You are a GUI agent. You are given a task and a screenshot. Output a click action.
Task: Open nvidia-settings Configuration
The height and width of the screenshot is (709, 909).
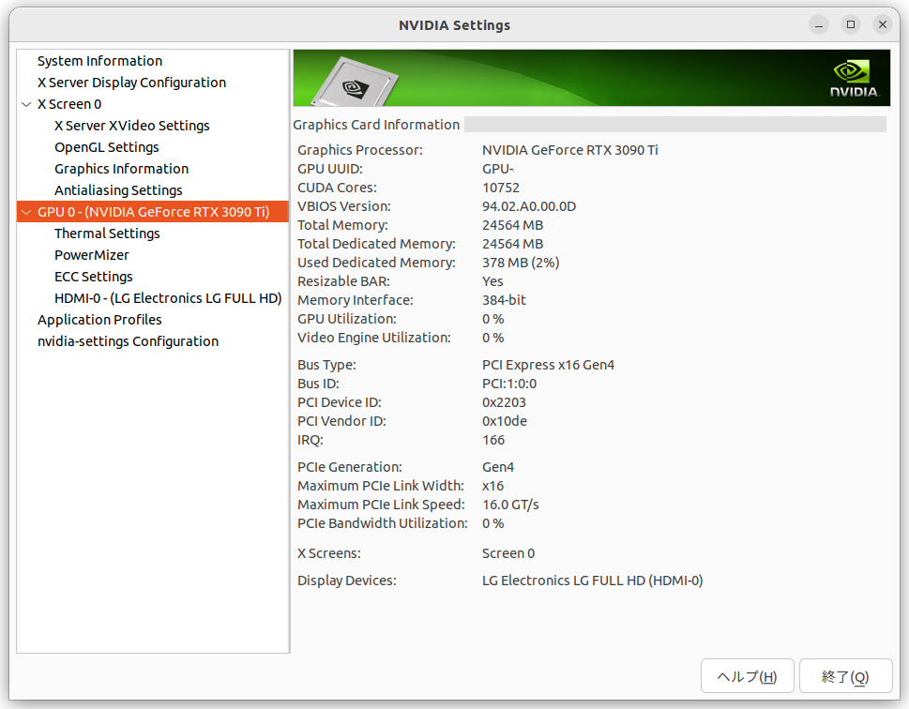click(129, 341)
